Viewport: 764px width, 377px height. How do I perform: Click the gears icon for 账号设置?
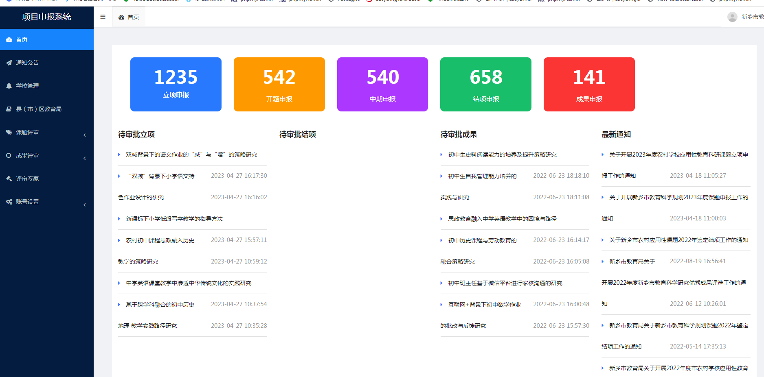point(9,202)
